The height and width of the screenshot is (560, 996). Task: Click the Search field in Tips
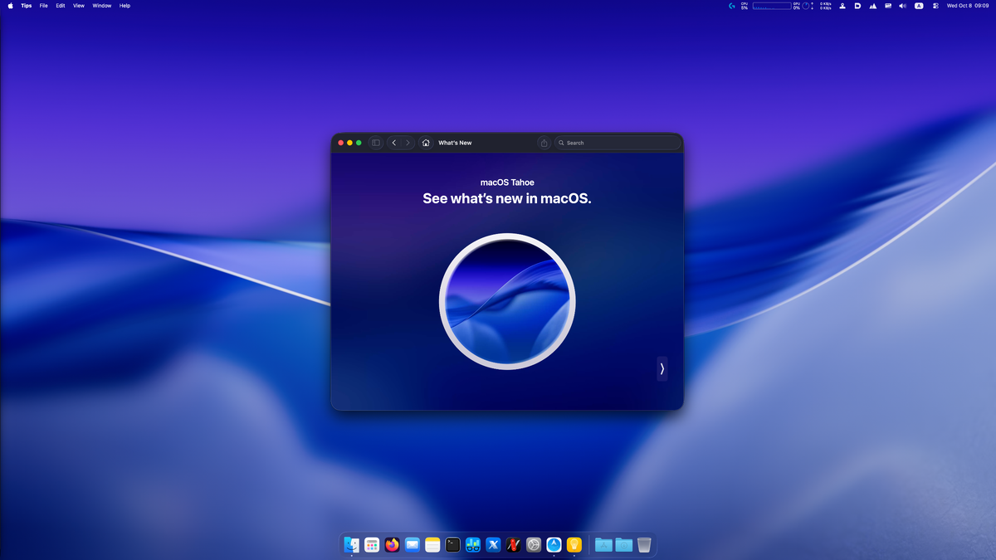tap(618, 143)
